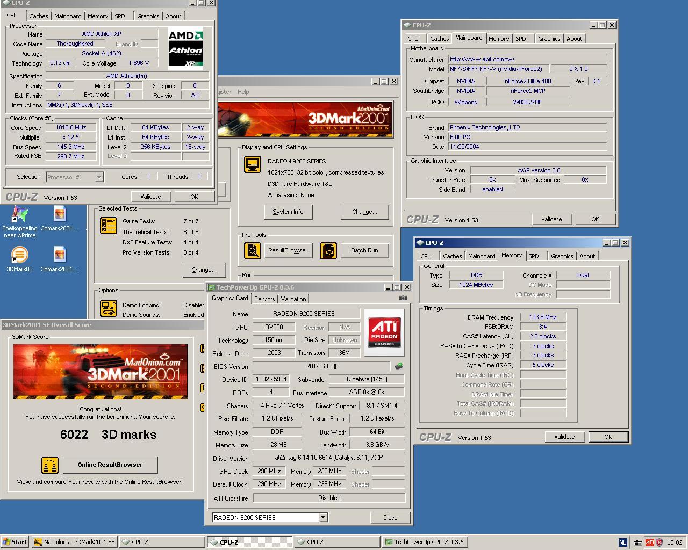Screen dimensions: 688x550
Task: Click the 6022 3D marks score text
Action: tap(109, 435)
